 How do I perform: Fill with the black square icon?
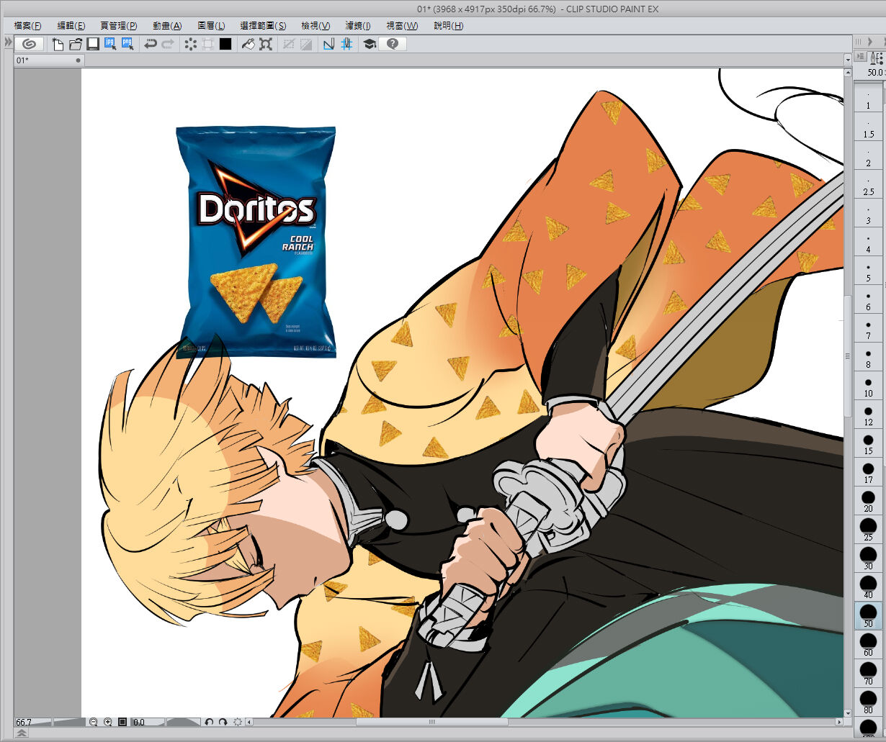[x=225, y=44]
